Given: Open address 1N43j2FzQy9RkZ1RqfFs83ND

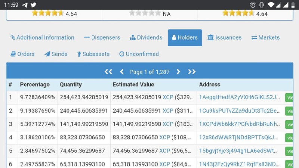Looking at the screenshot, I should 240,164.
